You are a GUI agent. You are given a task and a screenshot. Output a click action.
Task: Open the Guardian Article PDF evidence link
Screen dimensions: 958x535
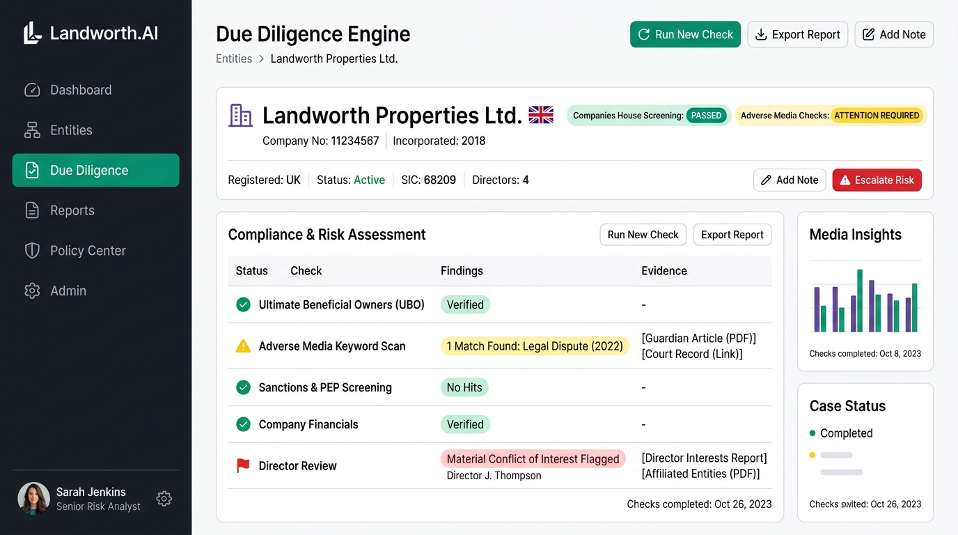coord(698,338)
